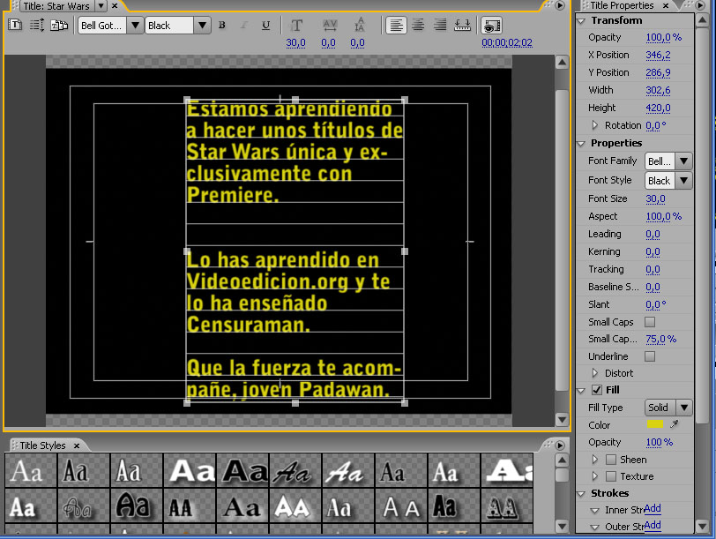Select the Title Styles tab
This screenshot has height=539, width=716.
pos(42,445)
